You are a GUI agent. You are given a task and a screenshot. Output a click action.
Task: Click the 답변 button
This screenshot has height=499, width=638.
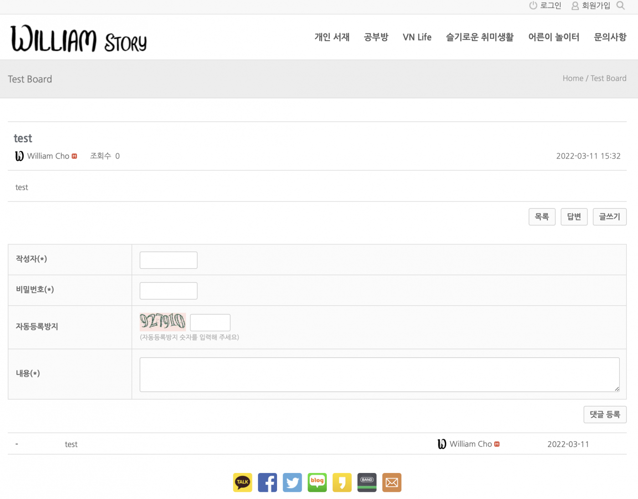[x=574, y=217]
